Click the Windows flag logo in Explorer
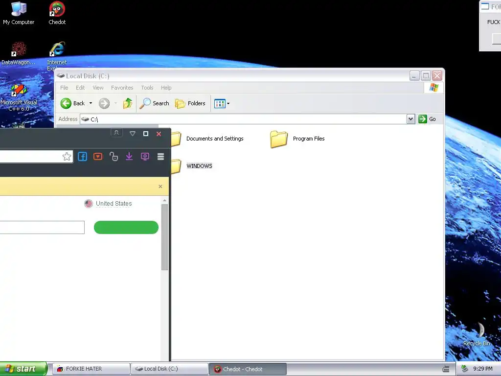Image resolution: width=501 pixels, height=376 pixels. [x=434, y=88]
